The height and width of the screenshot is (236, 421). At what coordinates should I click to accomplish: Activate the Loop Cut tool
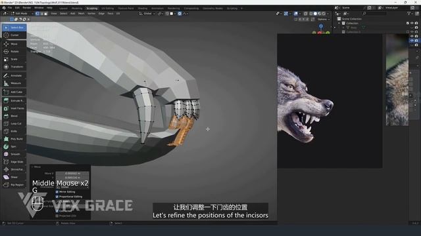(x=14, y=124)
